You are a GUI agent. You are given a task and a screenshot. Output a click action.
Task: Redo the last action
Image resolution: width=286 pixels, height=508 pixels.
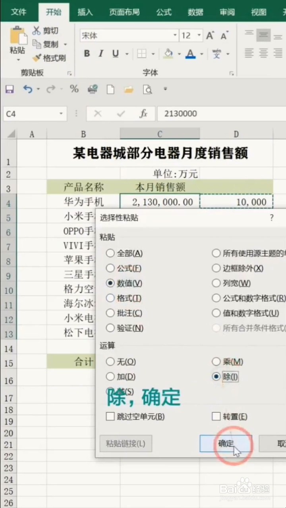click(50, 89)
